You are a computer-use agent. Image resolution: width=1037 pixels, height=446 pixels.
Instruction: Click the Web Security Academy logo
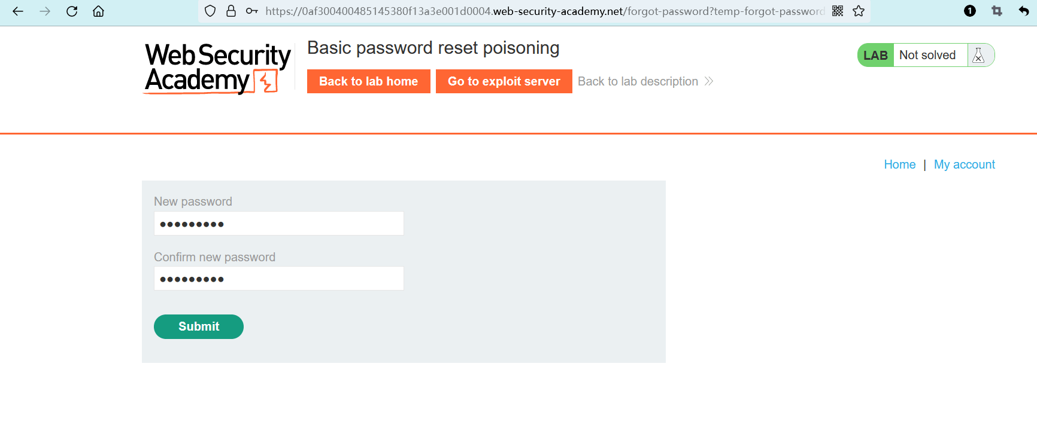pos(217,68)
